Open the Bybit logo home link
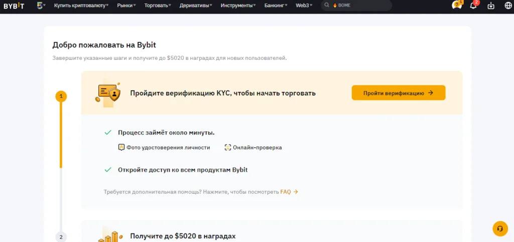This screenshot has width=514, height=242. (x=14, y=6)
